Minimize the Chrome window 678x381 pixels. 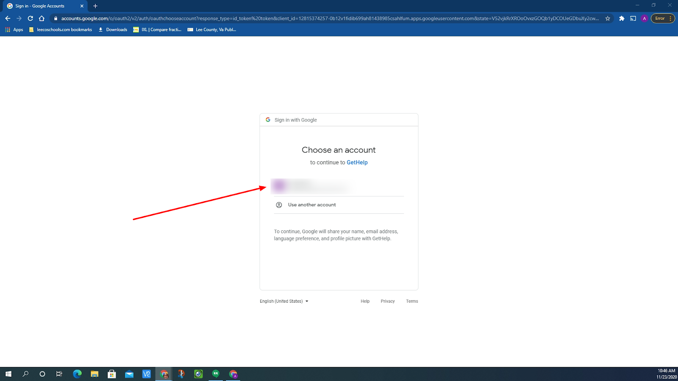coord(637,5)
